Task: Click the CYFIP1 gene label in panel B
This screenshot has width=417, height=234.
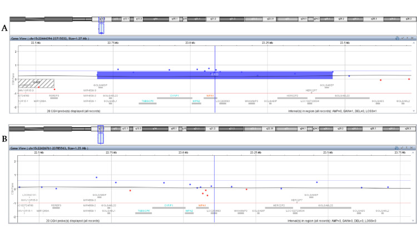Action: pos(168,205)
